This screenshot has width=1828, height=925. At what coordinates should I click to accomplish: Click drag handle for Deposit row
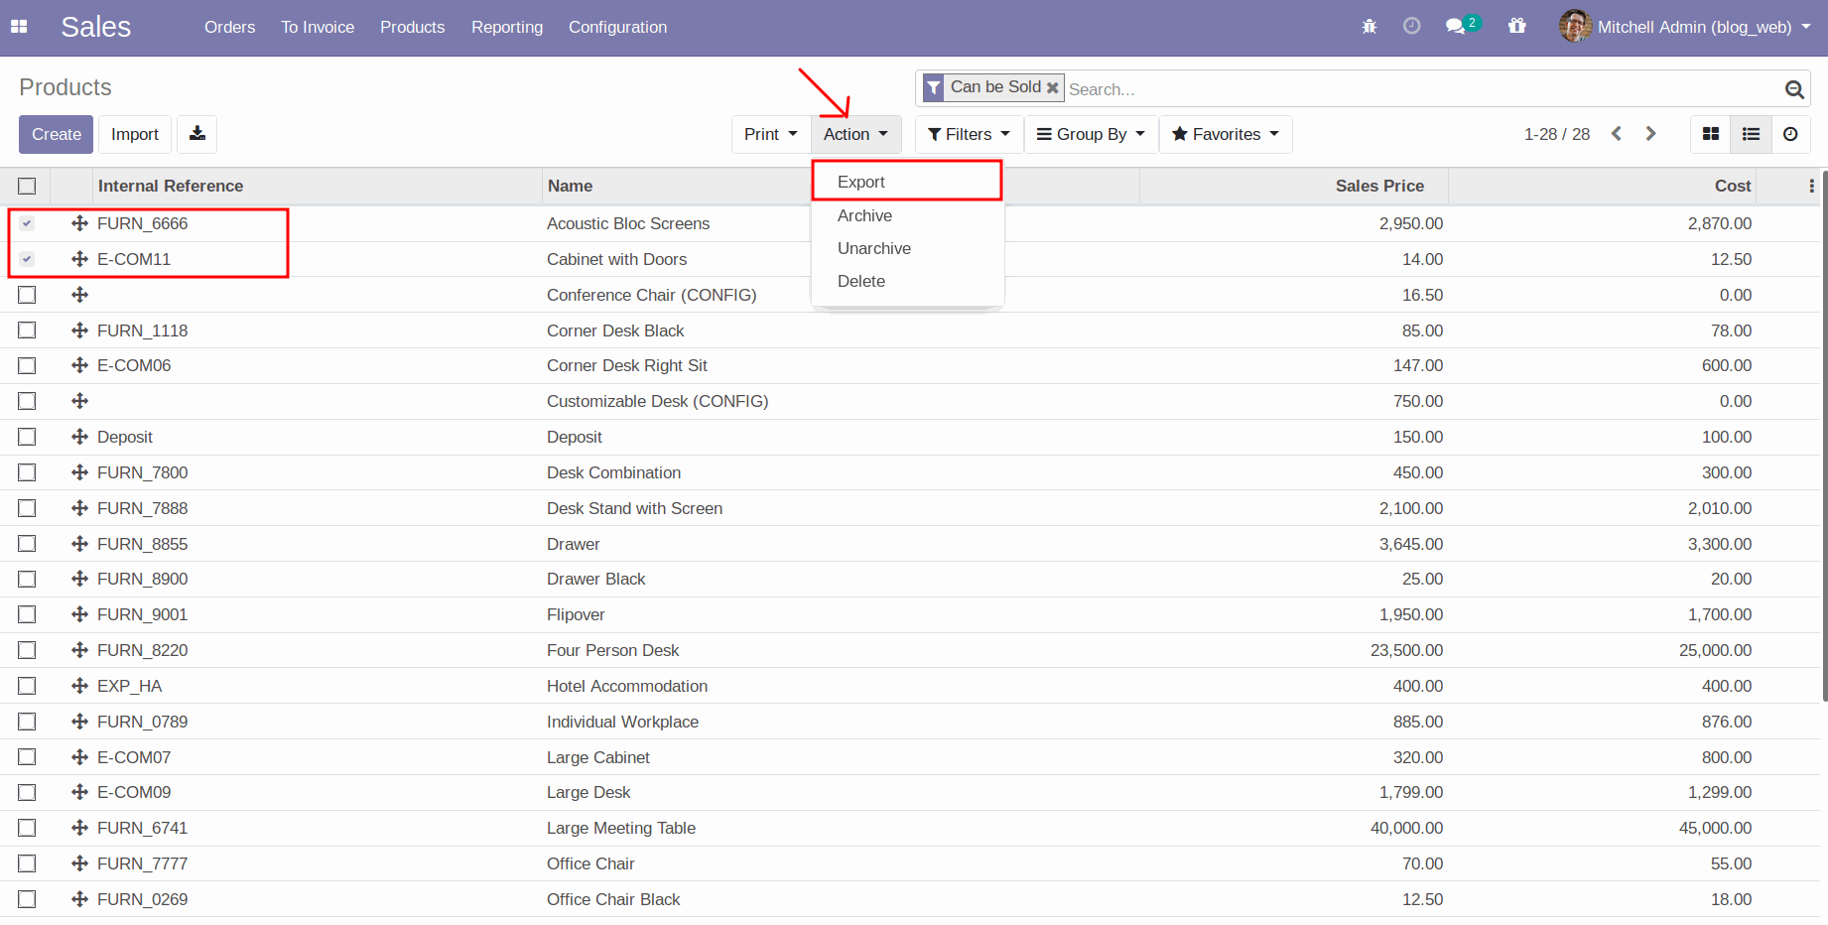click(80, 437)
